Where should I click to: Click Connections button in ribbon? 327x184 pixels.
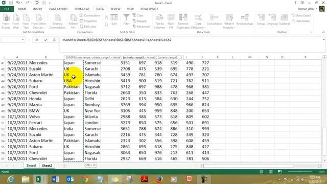[90, 15]
